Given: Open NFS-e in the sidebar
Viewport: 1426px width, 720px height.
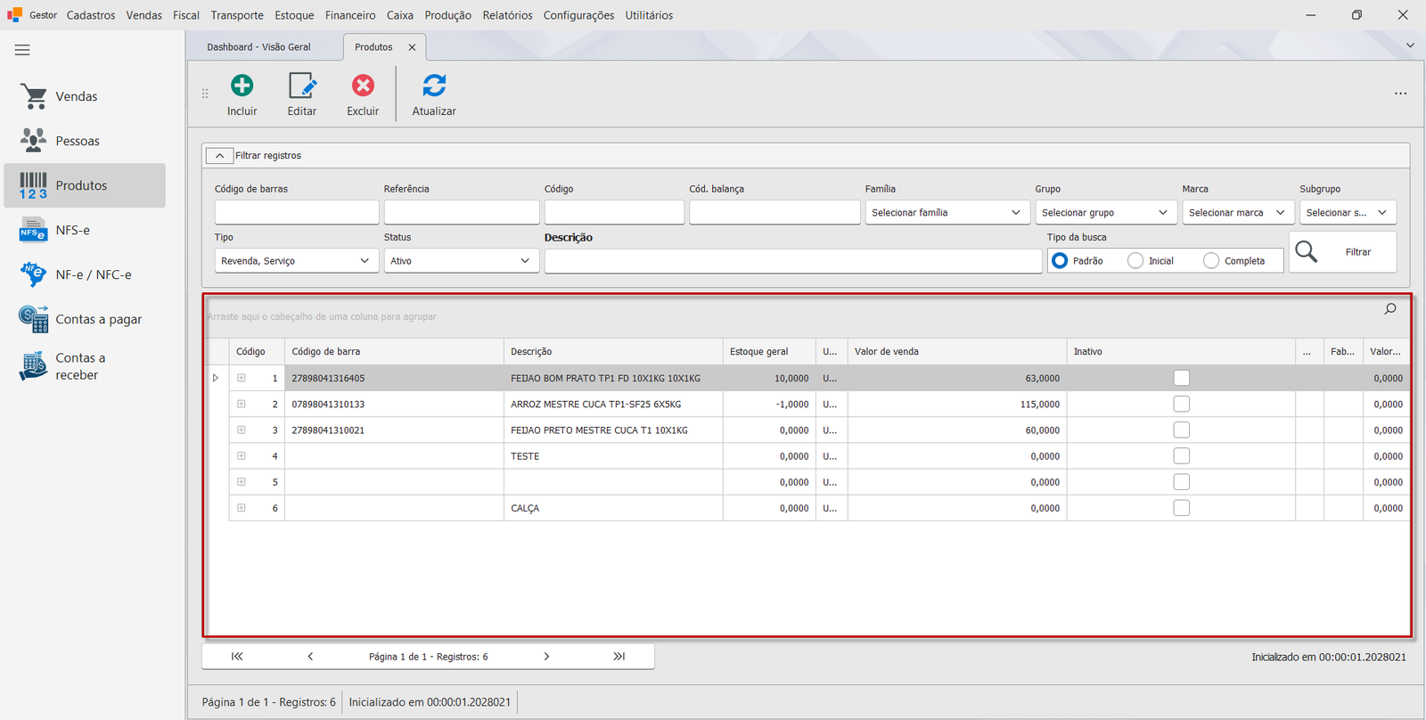Looking at the screenshot, I should [85, 230].
